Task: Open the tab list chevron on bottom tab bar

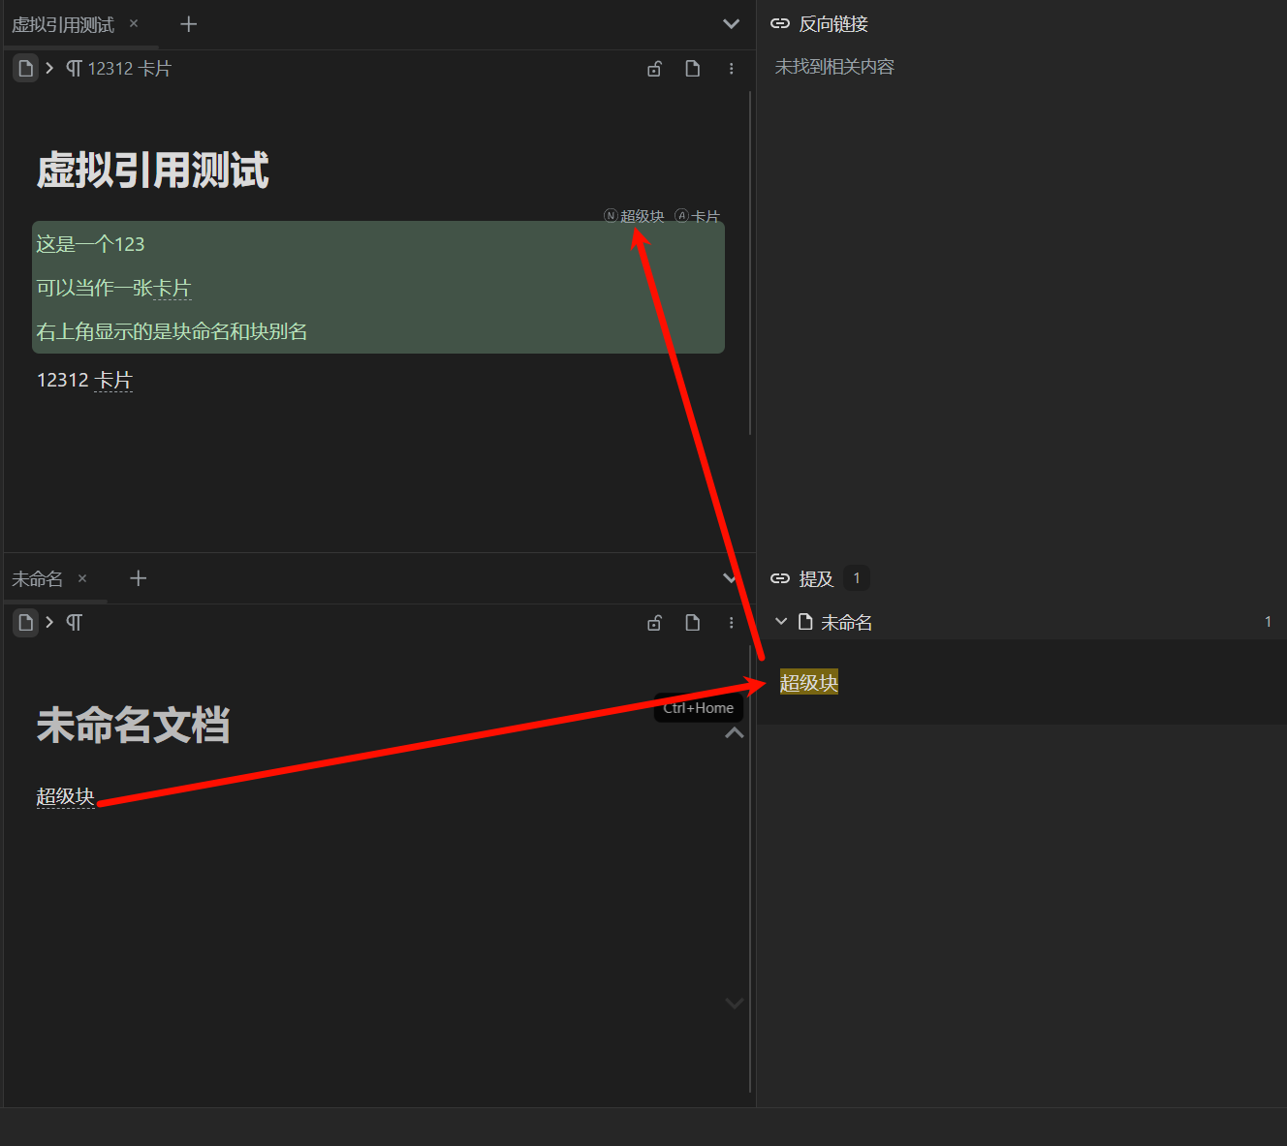Action: [x=731, y=577]
